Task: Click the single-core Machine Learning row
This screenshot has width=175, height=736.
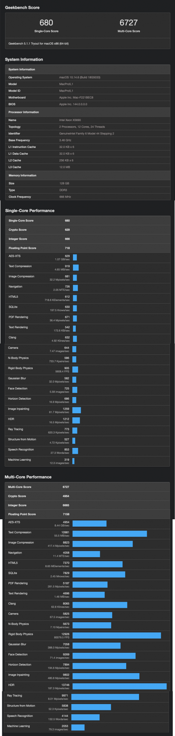Action: click(x=87, y=461)
